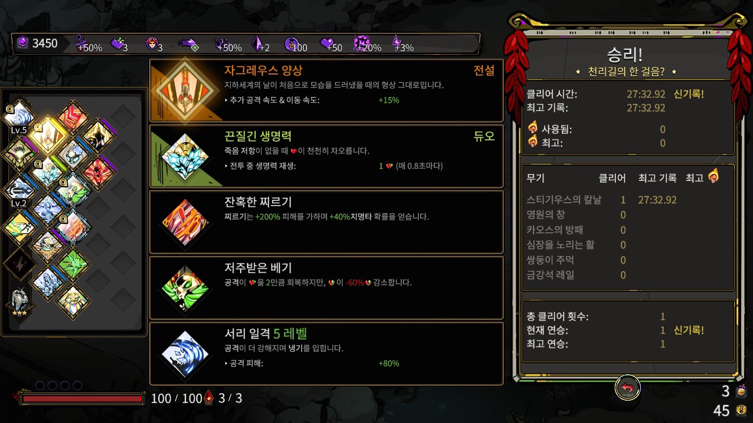753x423 pixels.
Task: Click the 신기록! label beside clear time
Action: click(689, 94)
